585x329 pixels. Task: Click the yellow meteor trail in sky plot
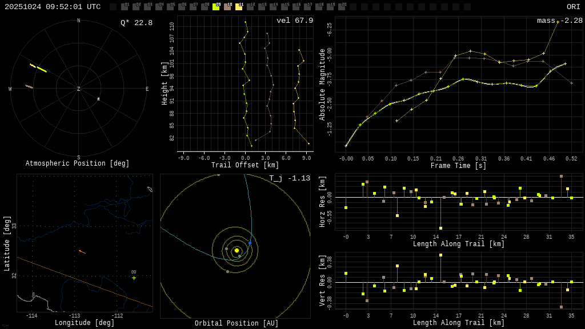[x=39, y=68]
